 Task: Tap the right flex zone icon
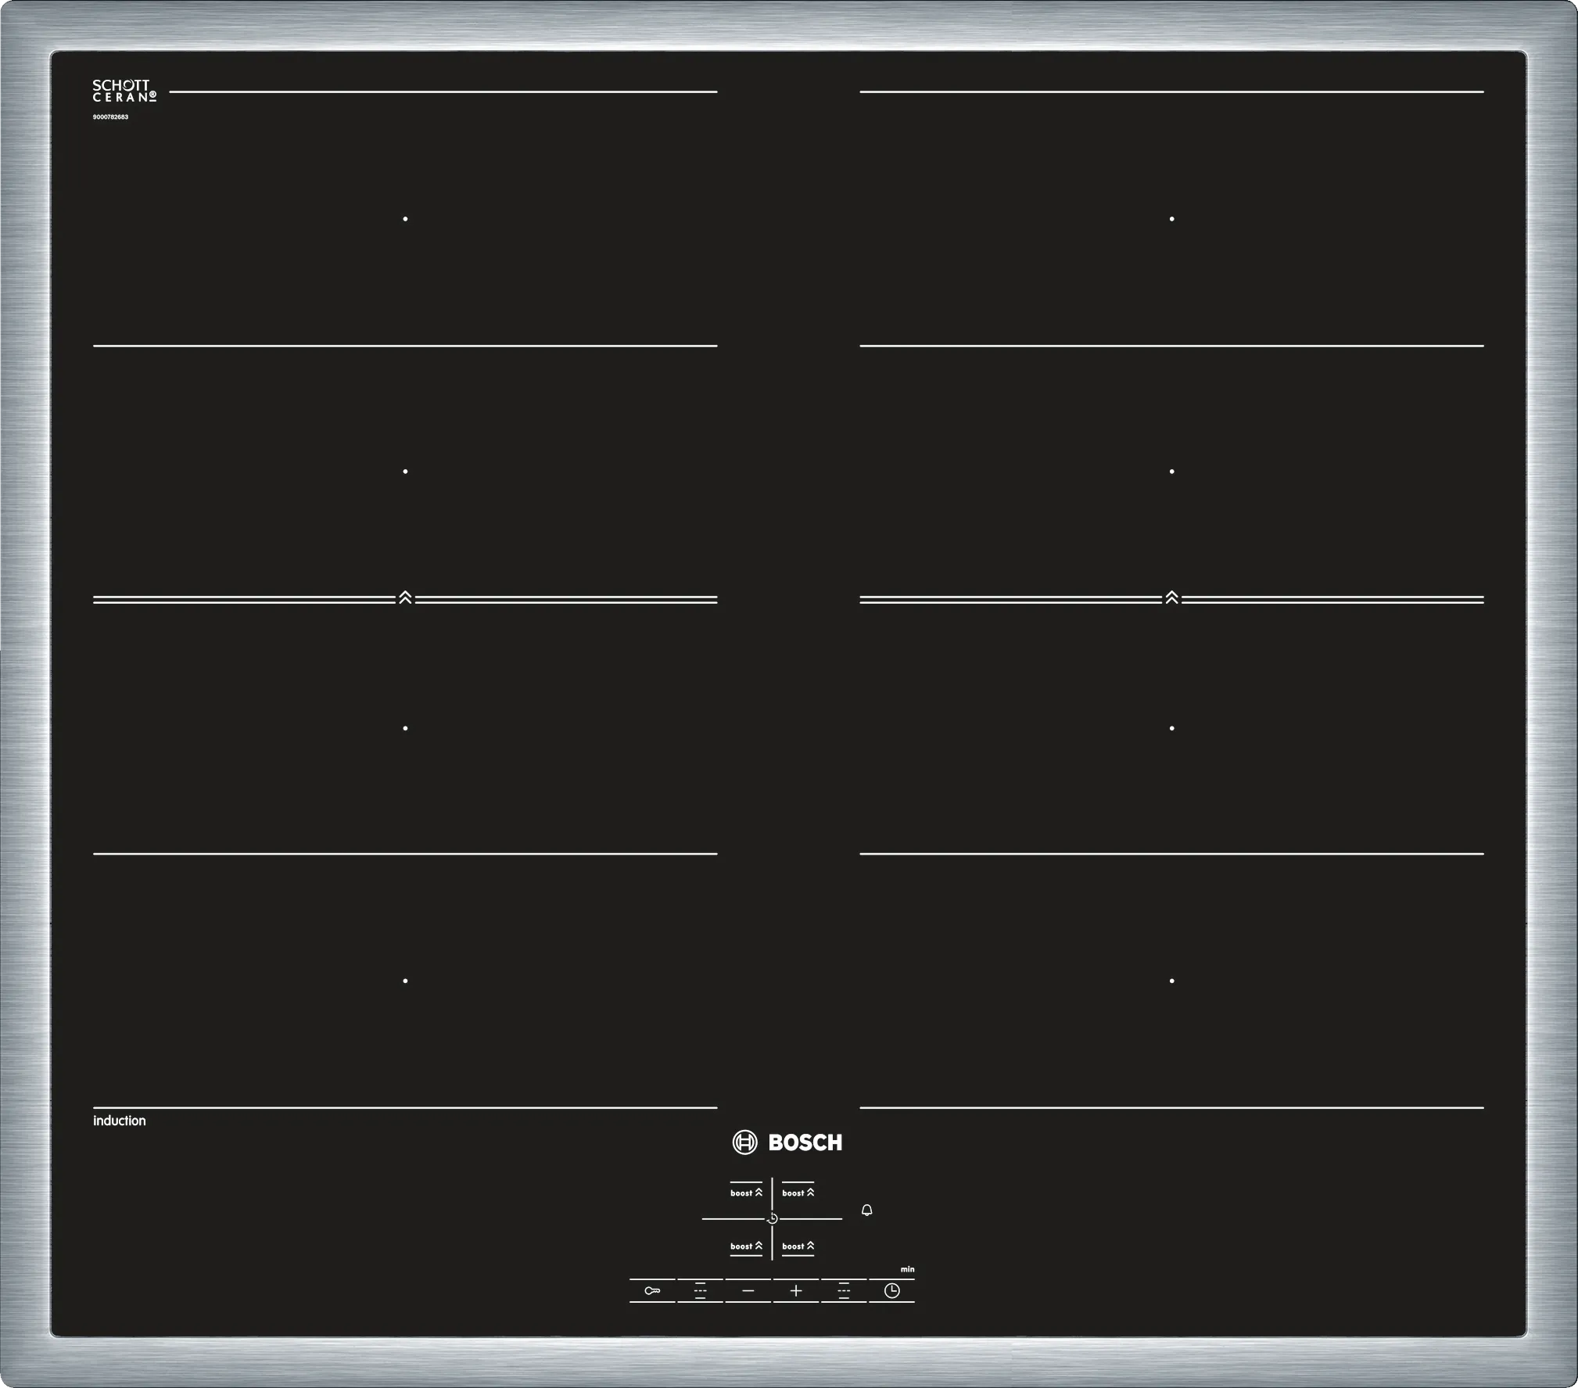click(844, 1290)
